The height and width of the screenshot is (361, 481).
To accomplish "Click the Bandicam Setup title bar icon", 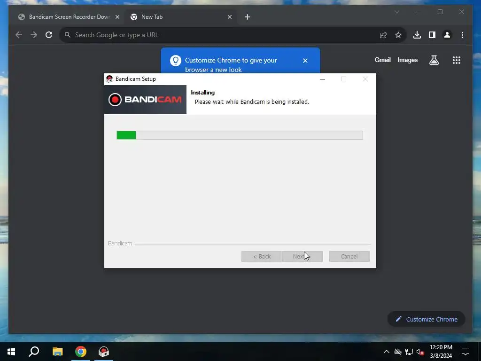I will click(109, 79).
